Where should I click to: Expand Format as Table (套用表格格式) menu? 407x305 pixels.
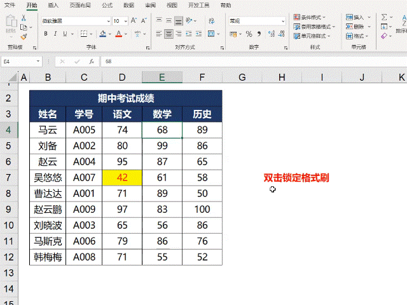[x=314, y=27]
